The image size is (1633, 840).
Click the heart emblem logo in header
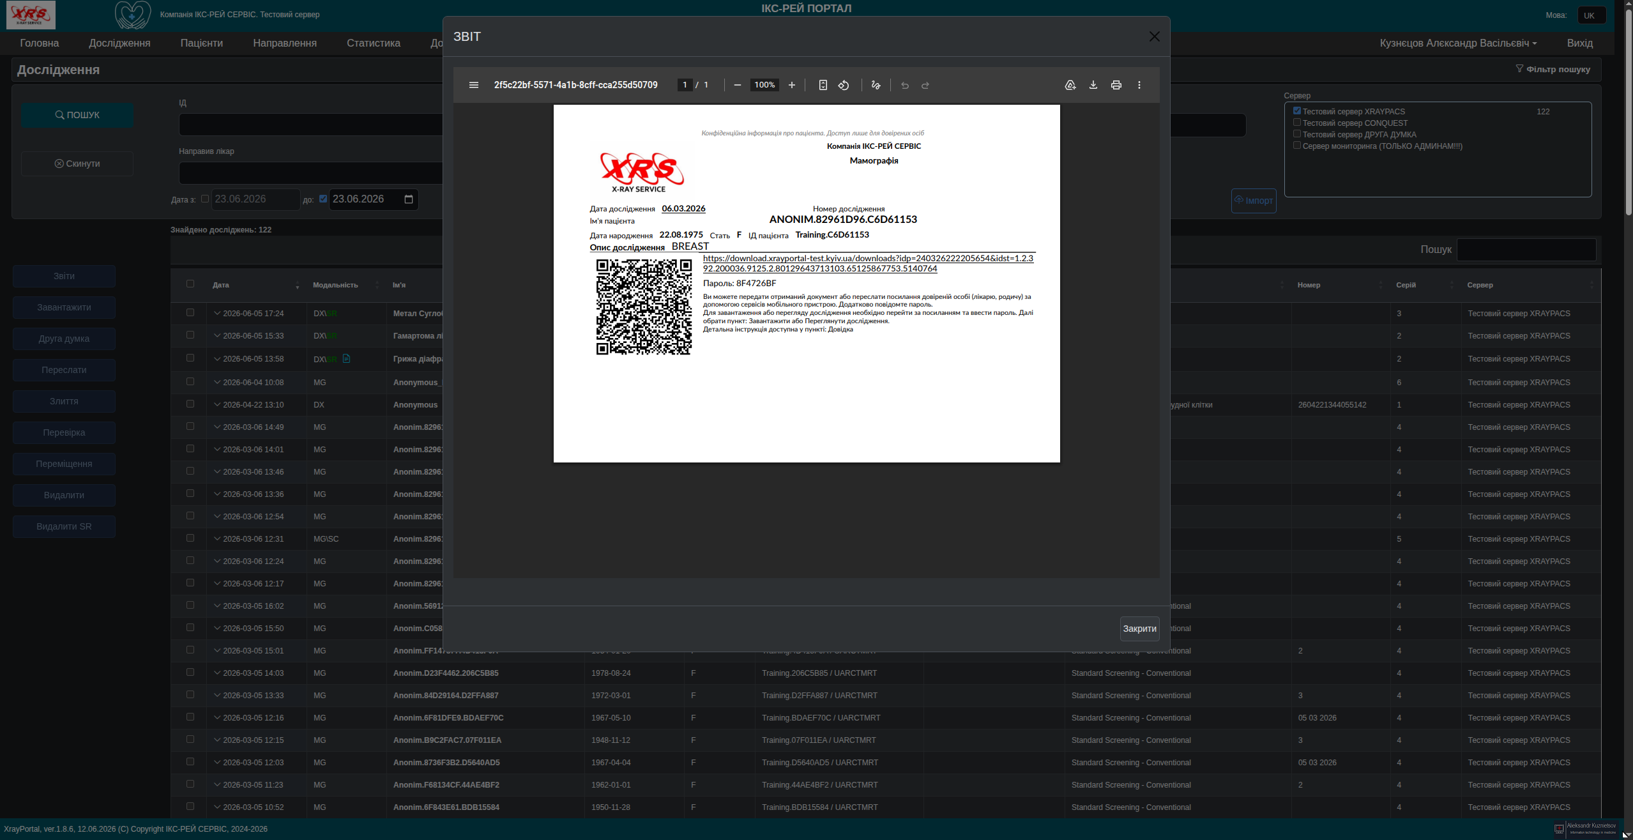[133, 15]
